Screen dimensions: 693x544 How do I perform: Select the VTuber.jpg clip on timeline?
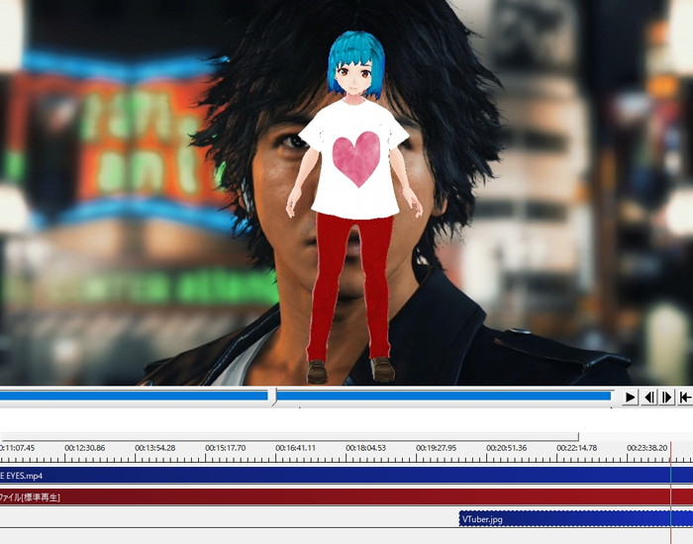[575, 519]
